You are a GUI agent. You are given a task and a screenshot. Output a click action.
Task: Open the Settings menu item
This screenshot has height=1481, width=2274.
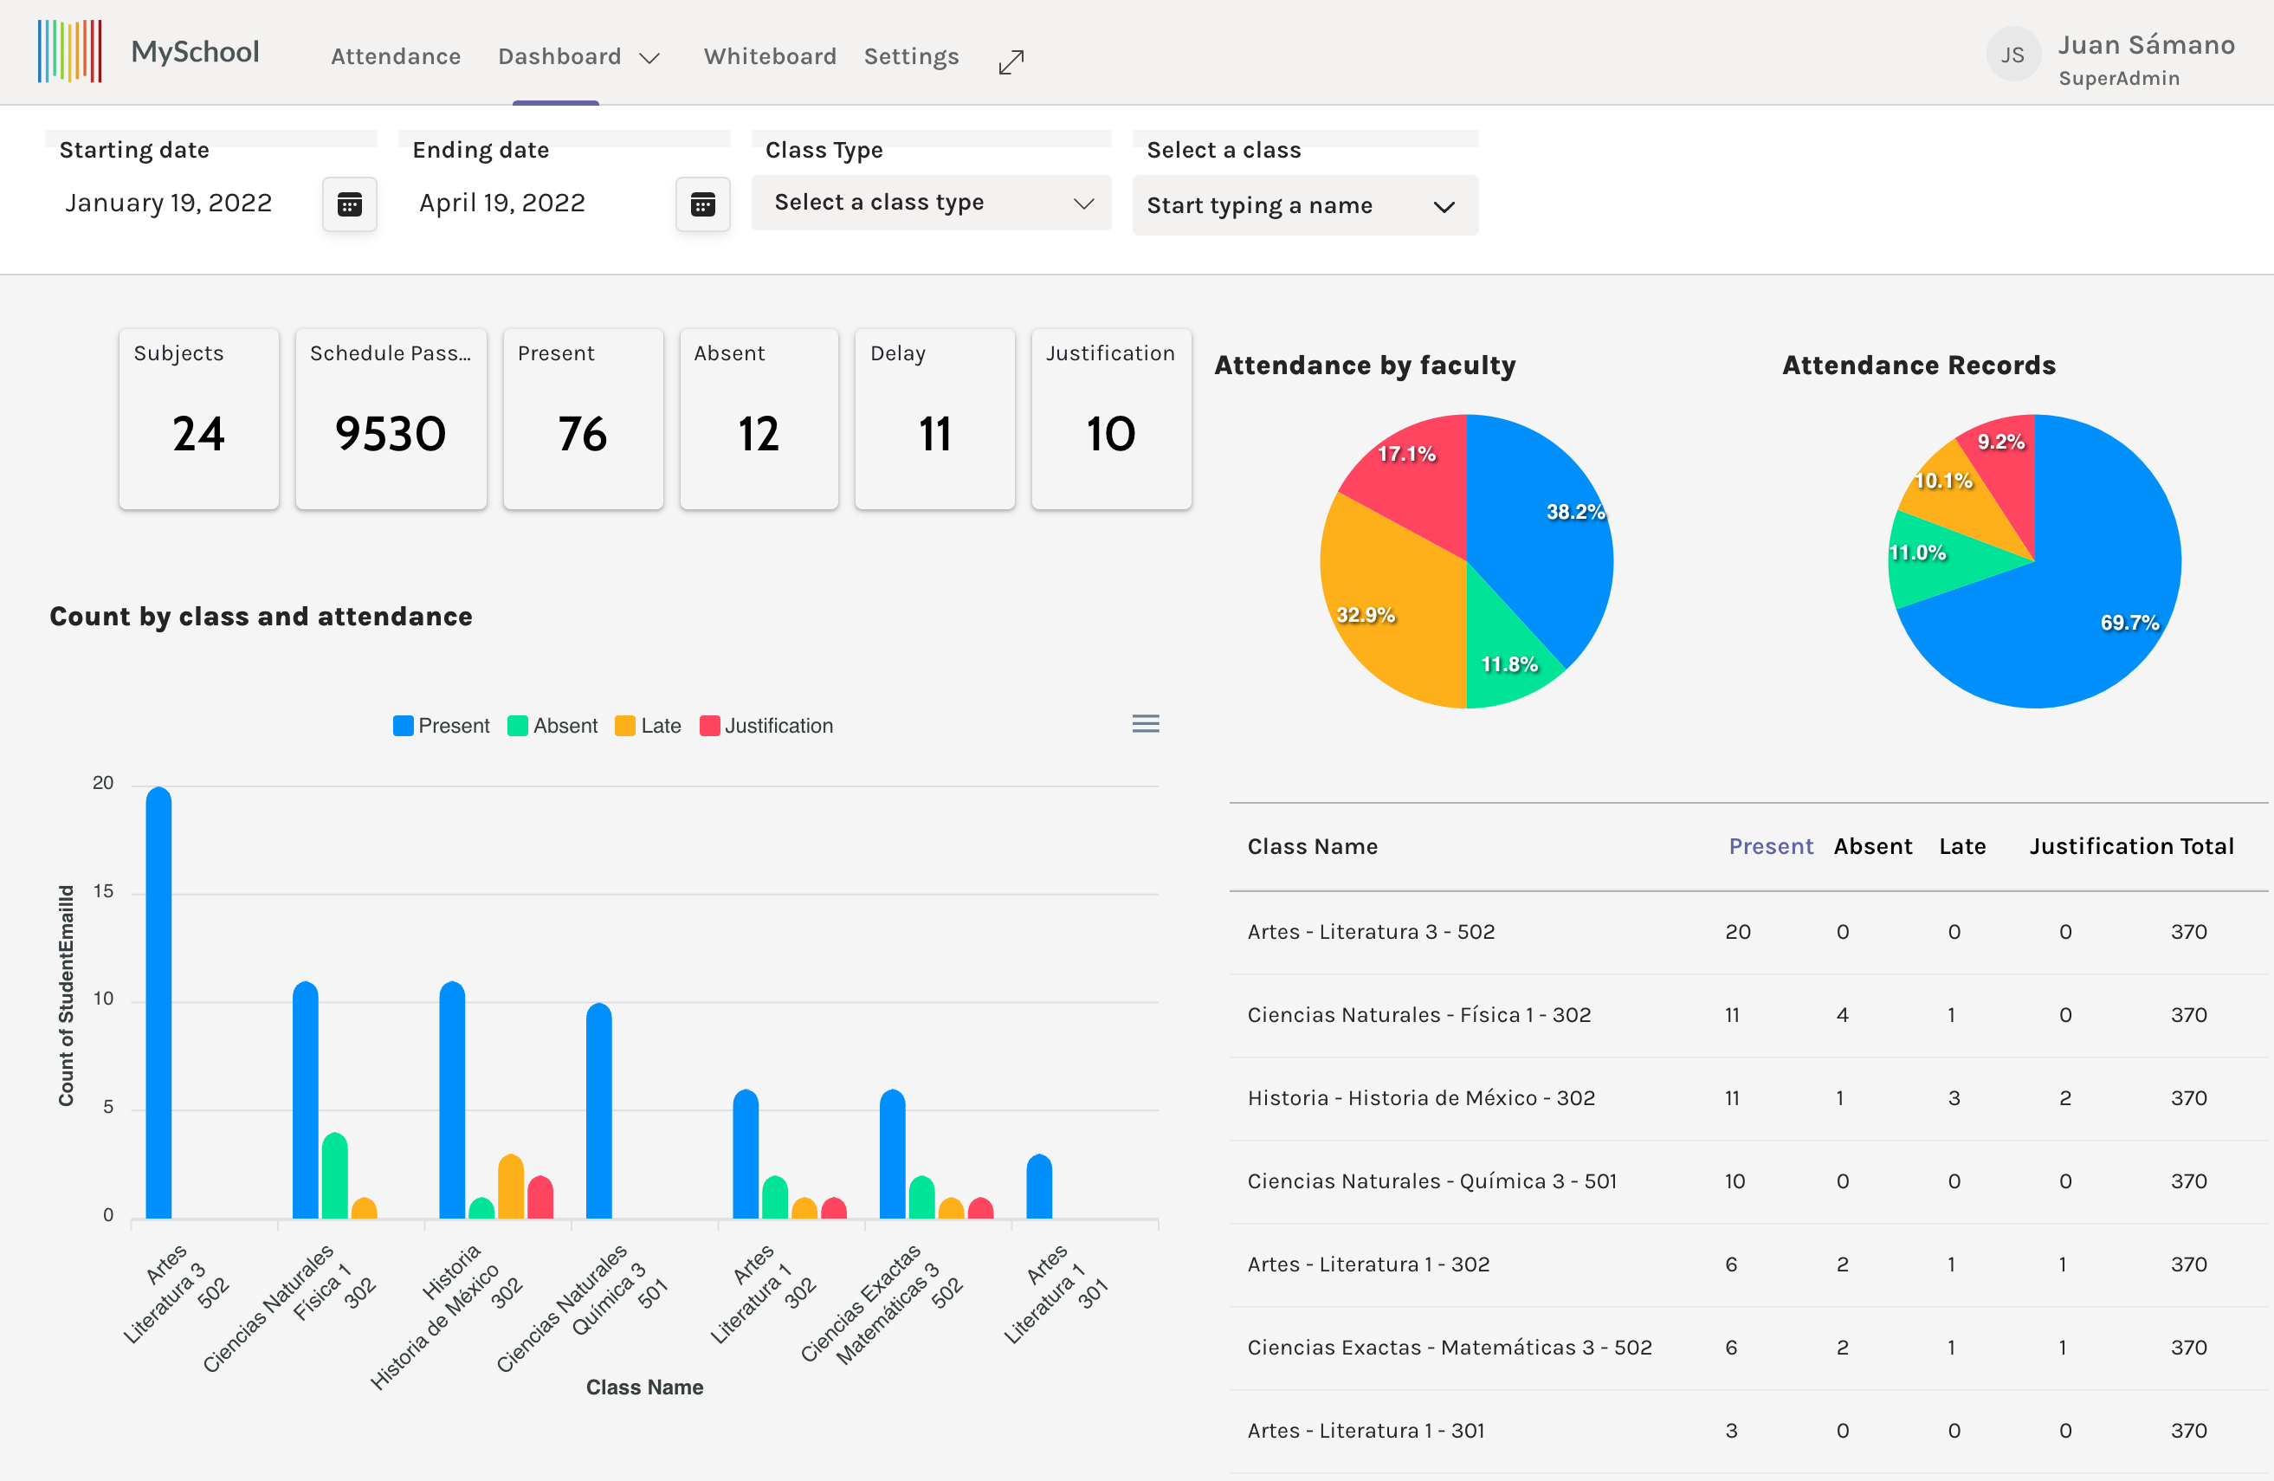coord(911,56)
